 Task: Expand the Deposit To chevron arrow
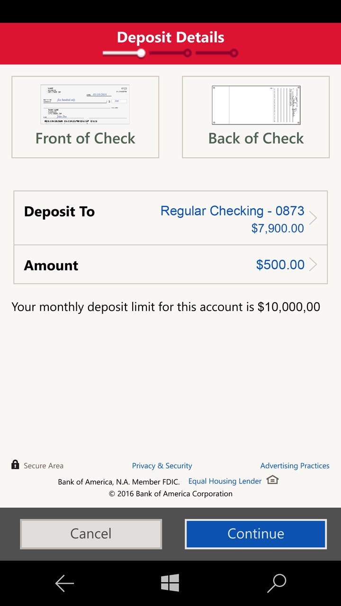313,218
